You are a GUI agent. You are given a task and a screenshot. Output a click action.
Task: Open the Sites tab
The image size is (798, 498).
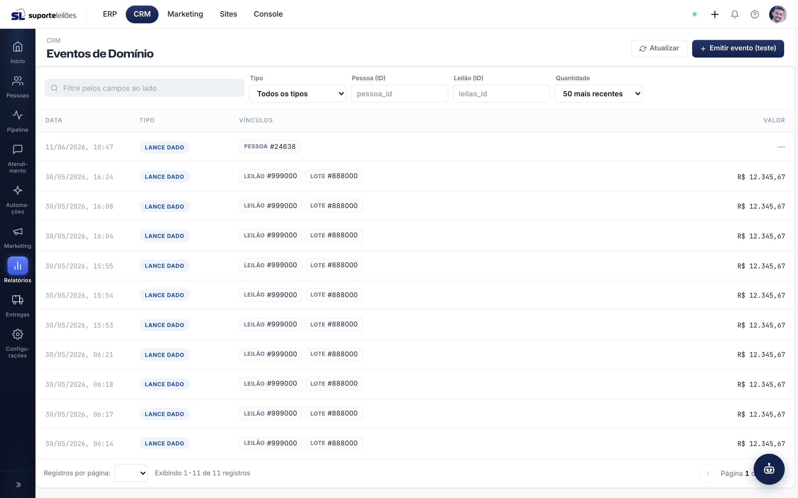[228, 14]
